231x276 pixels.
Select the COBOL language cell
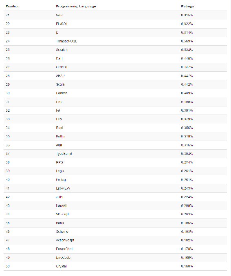(61, 67)
